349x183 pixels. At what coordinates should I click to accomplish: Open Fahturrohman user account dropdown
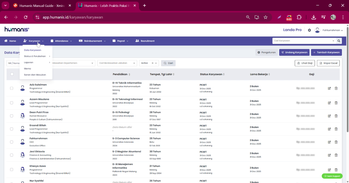[329, 30]
